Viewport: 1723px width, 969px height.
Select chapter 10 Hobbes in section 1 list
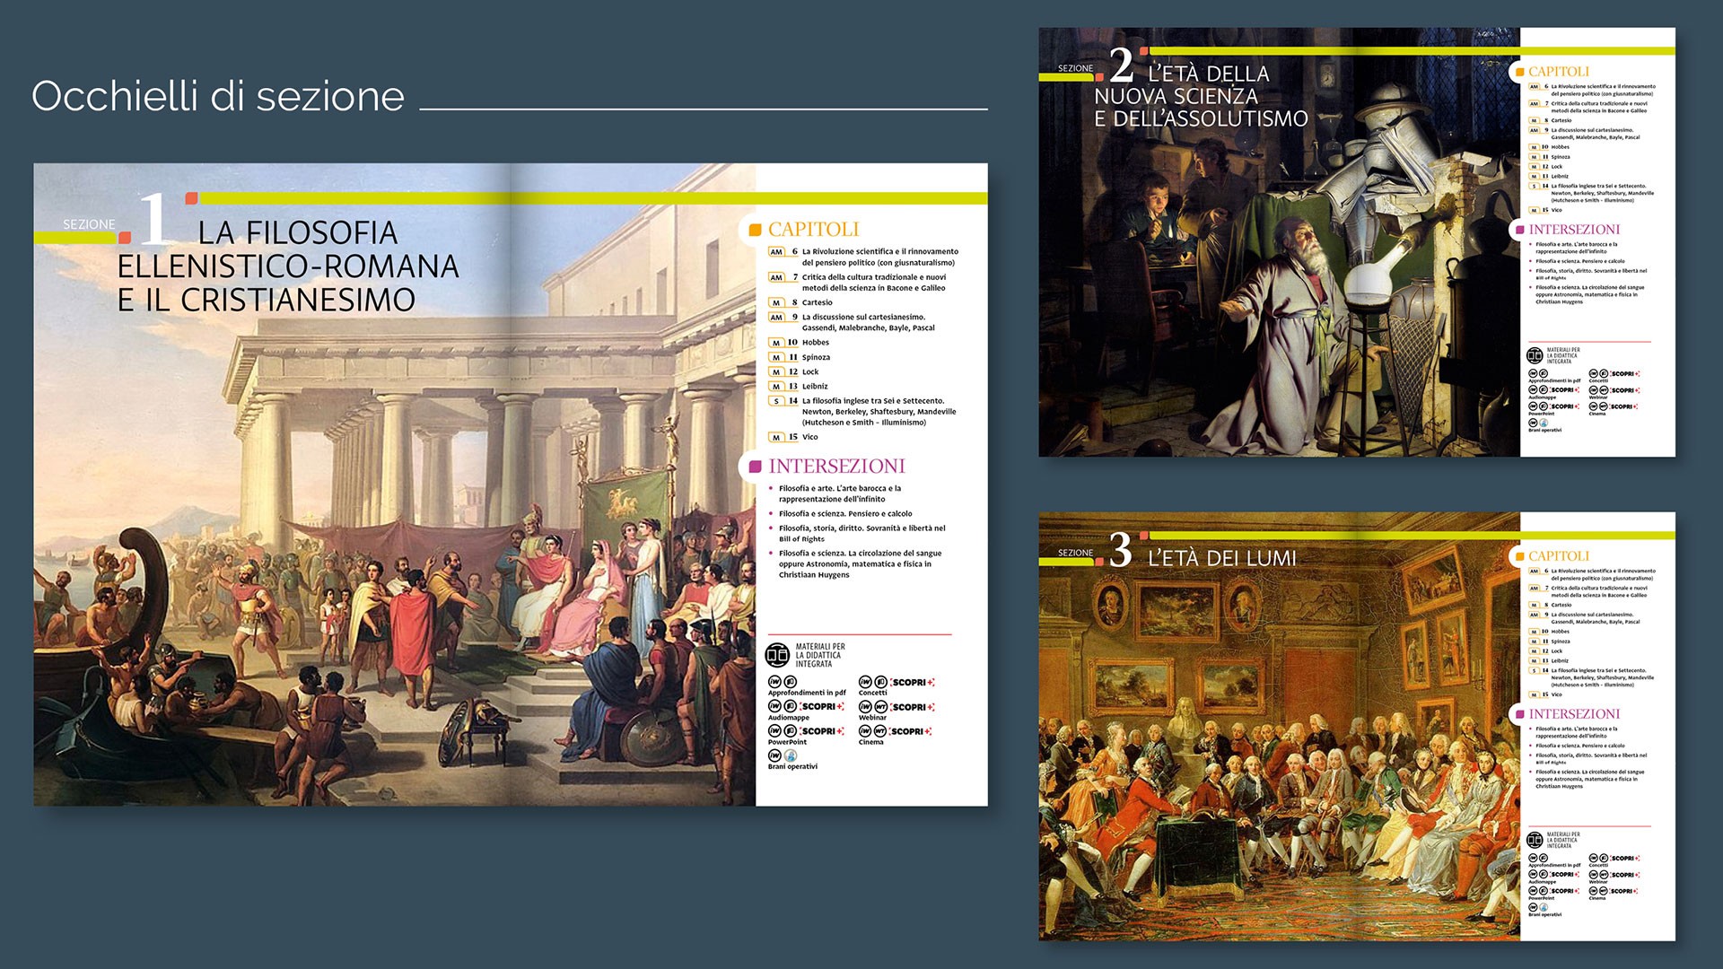pyautogui.click(x=800, y=343)
